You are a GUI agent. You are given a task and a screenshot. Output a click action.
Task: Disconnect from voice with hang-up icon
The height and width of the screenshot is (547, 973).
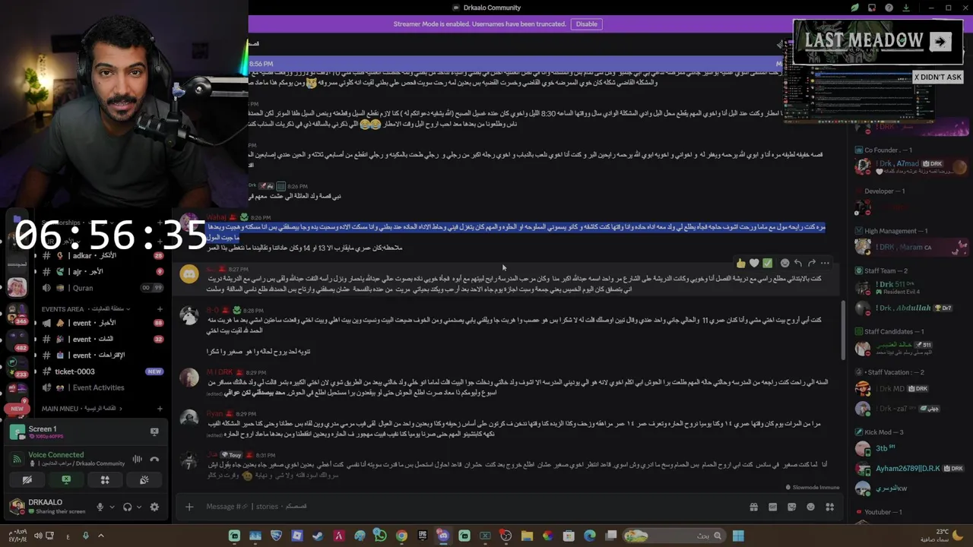click(x=154, y=459)
